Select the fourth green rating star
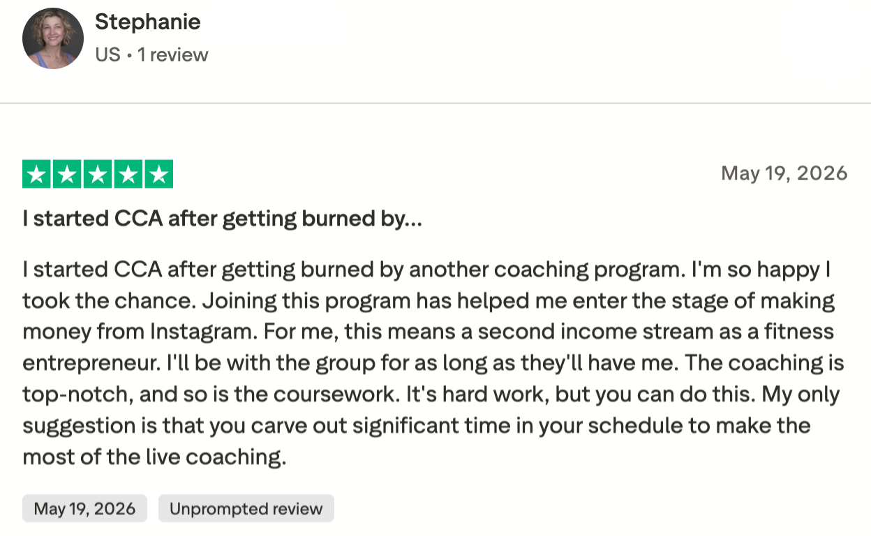Screen dimensions: 871x536 (128, 174)
